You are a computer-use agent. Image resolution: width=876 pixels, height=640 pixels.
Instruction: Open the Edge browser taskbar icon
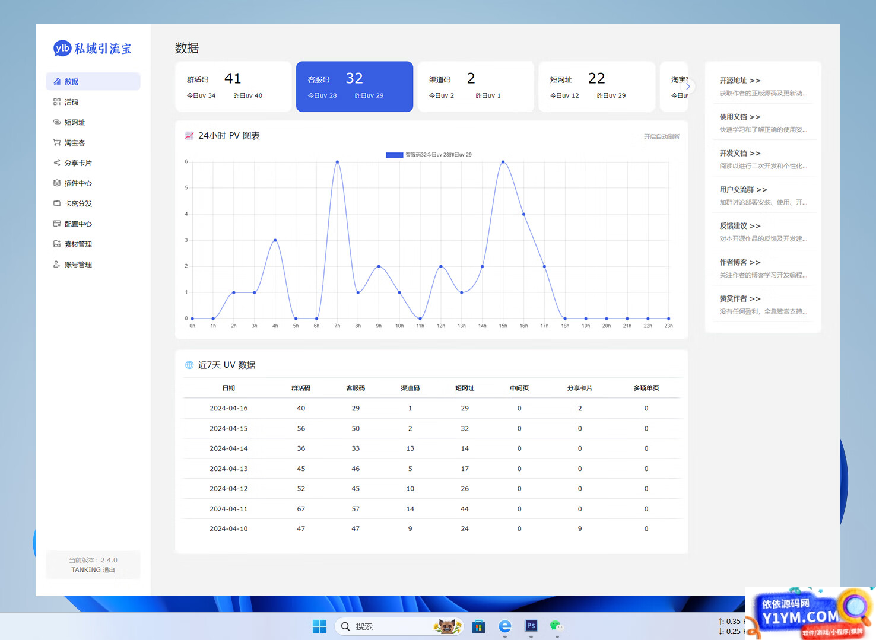pos(505,626)
